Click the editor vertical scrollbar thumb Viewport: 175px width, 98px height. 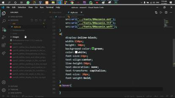174,53
